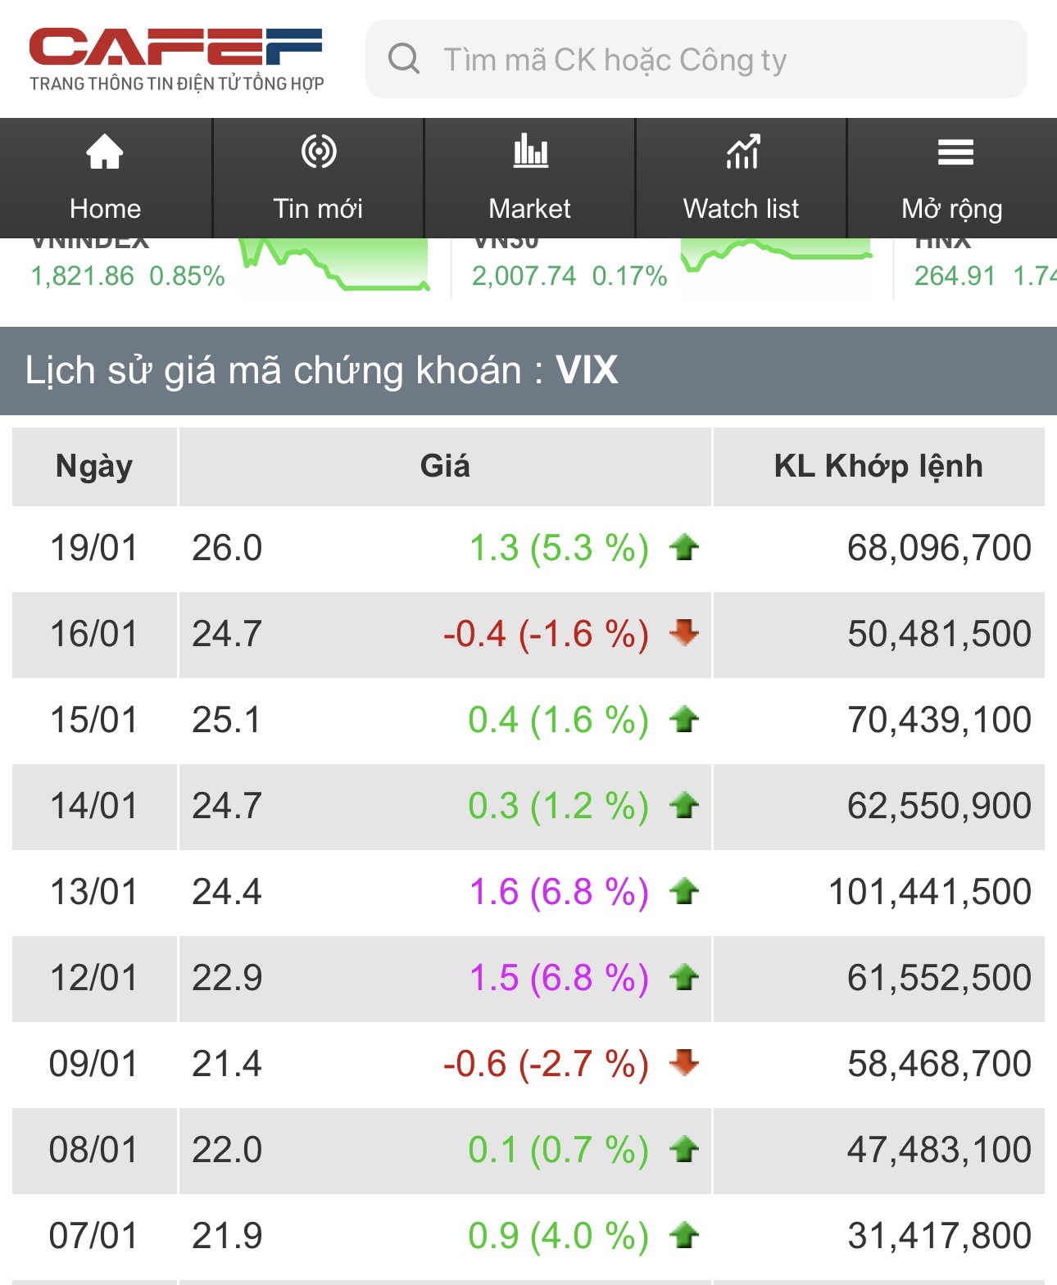Open the VNINDEX mini chart
Image resolution: width=1057 pixels, height=1285 pixels.
pos(336,265)
